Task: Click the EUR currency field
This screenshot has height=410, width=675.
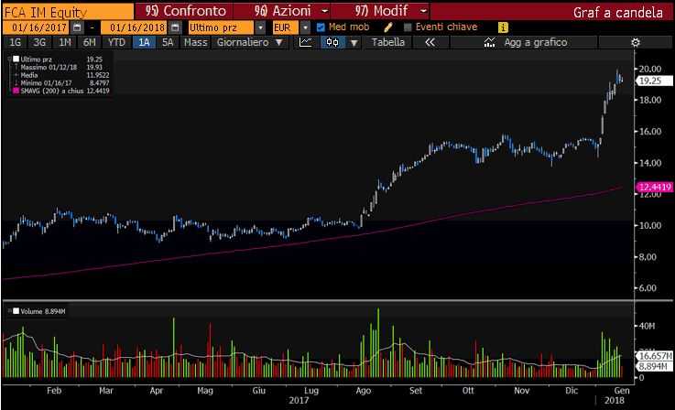Action: pos(286,27)
